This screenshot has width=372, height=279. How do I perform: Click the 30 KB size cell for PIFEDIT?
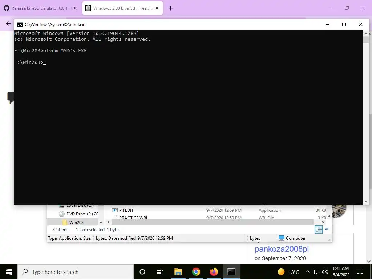[320, 210]
